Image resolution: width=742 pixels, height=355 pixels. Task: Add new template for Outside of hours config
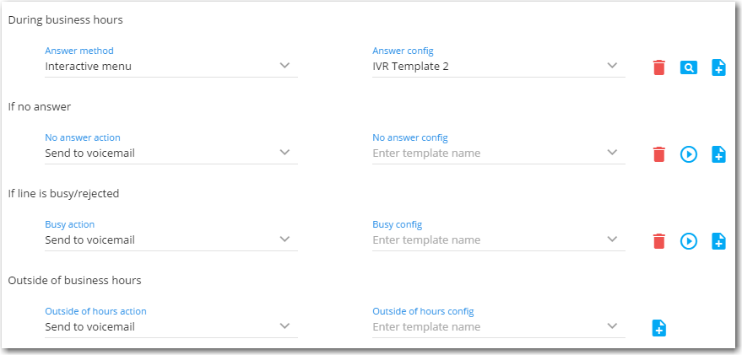tap(658, 328)
